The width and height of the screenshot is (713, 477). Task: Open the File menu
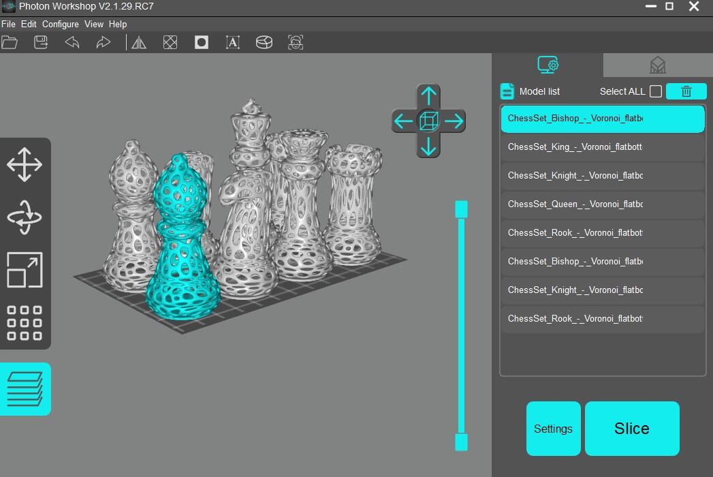8,24
